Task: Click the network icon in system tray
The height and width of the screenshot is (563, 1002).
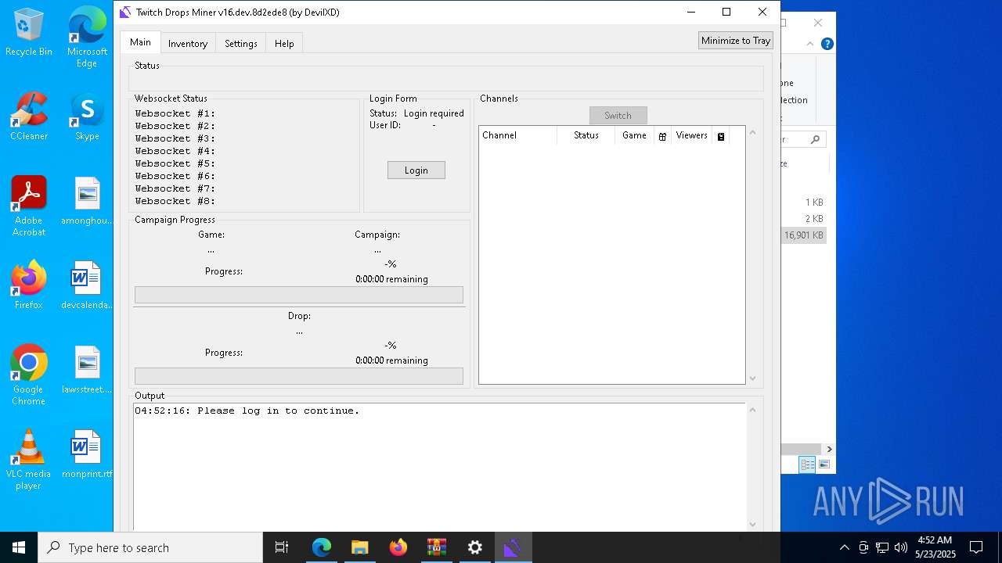Action: click(x=882, y=547)
